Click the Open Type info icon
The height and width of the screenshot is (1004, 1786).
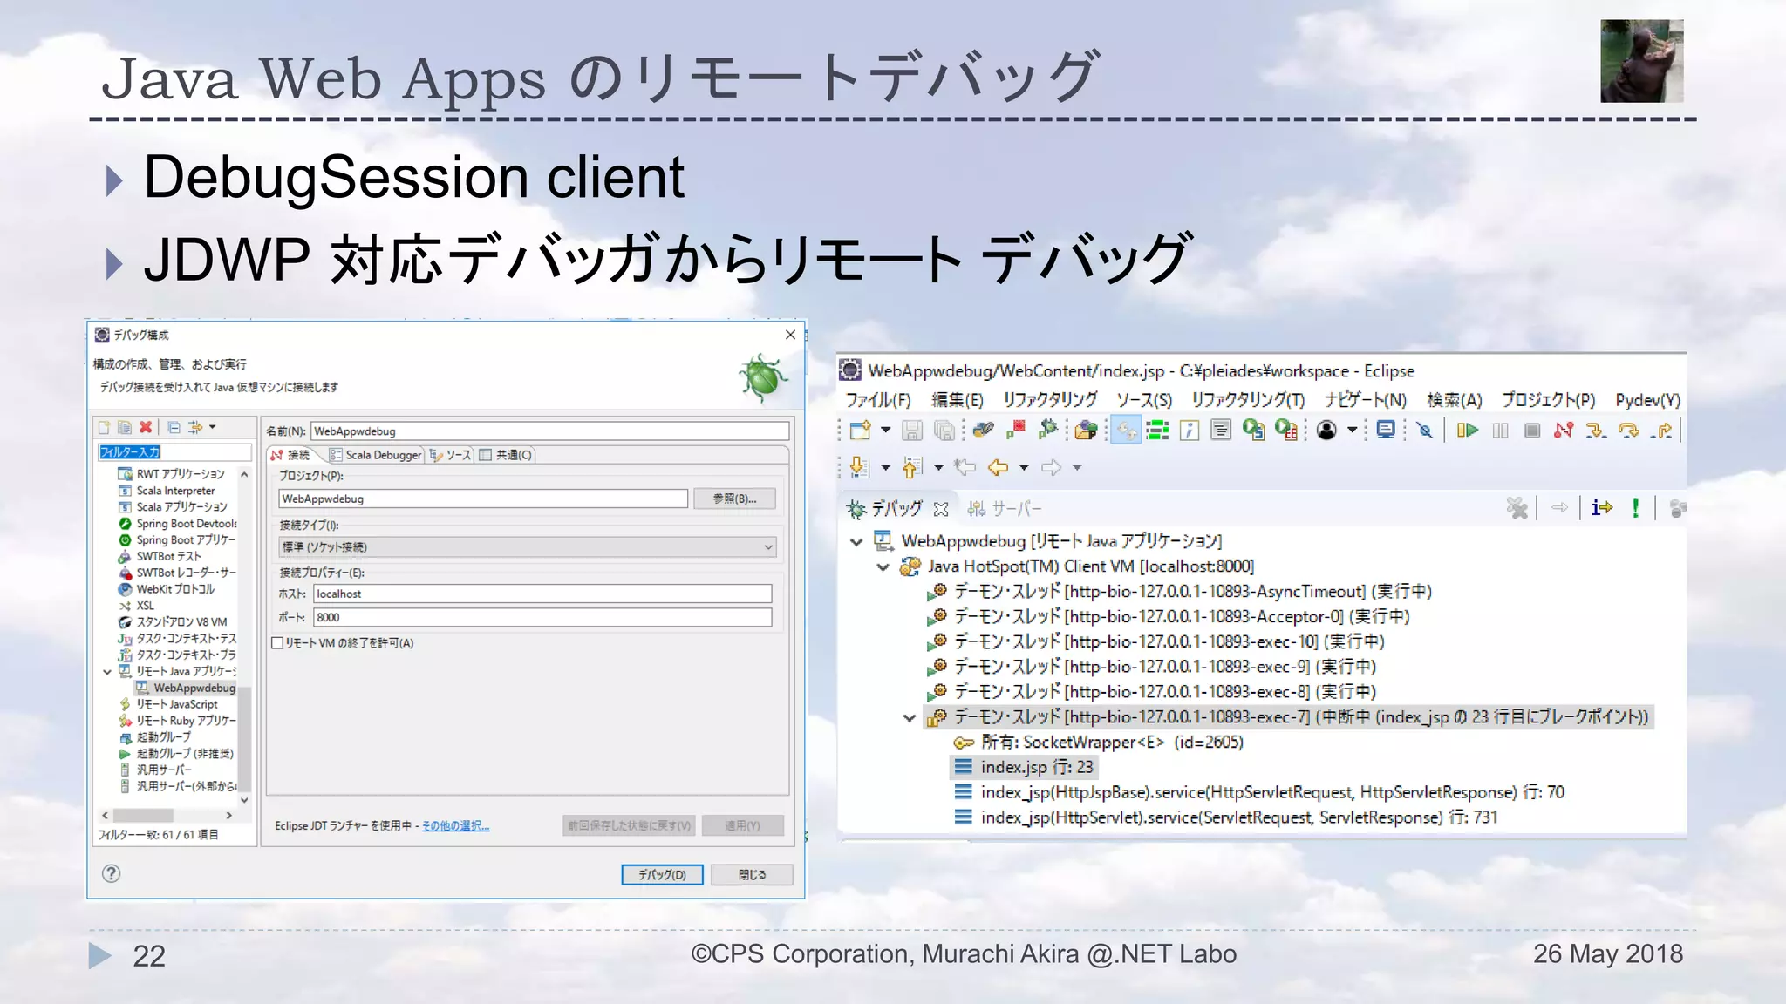1190,430
